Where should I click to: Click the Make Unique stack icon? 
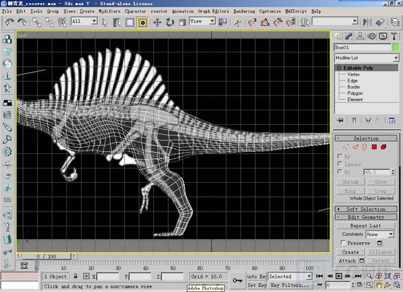[x=368, y=120]
